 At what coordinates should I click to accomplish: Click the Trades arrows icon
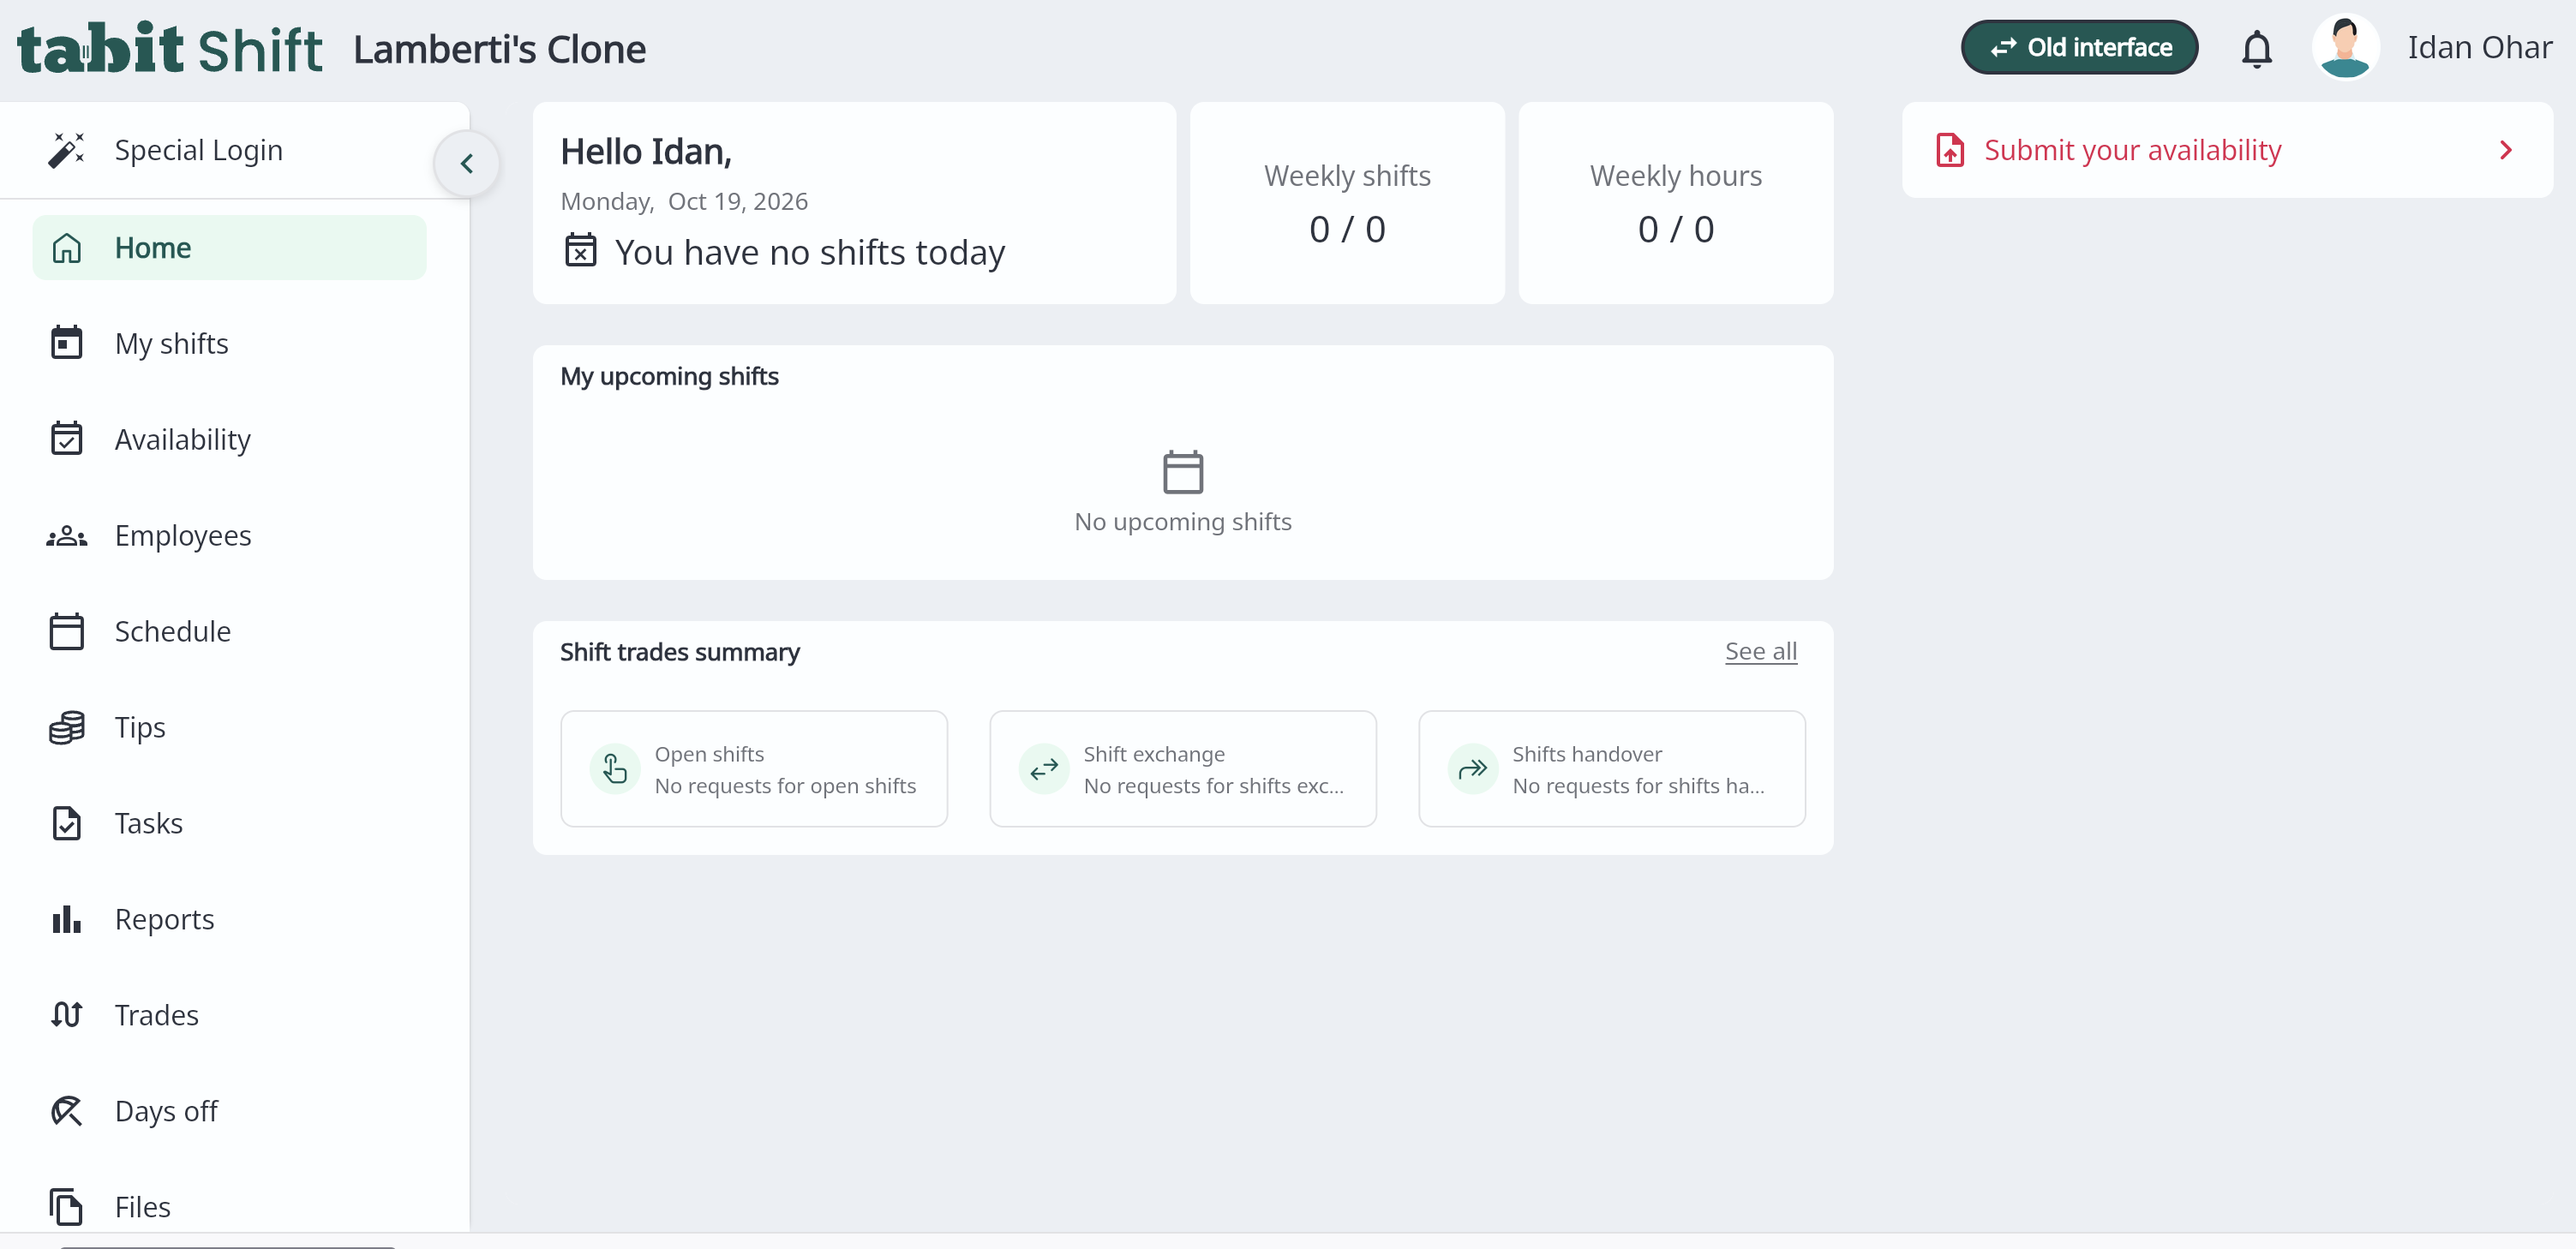pos(66,1015)
